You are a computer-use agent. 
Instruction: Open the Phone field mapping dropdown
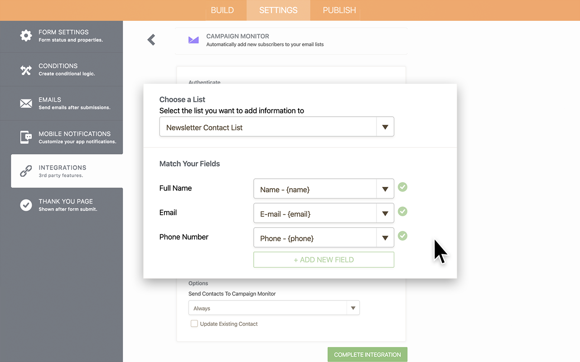pos(385,238)
